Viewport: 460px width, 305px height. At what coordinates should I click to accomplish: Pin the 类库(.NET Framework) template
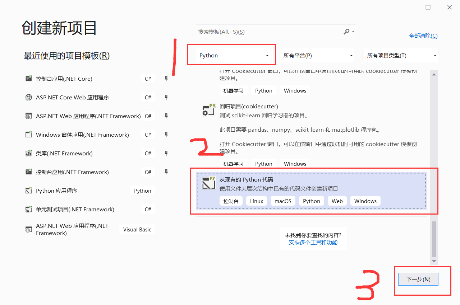[x=166, y=153]
